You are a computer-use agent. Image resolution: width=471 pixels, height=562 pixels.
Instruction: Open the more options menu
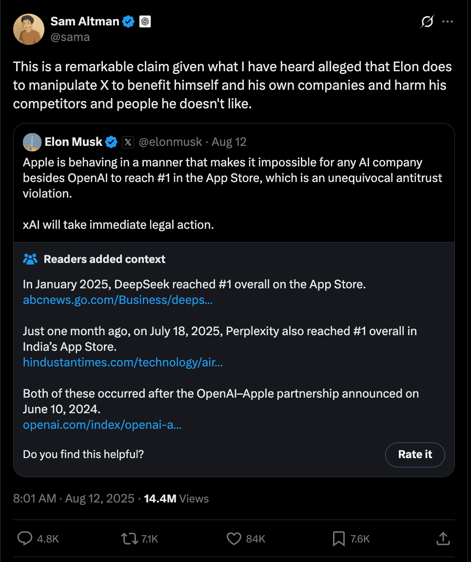point(448,21)
